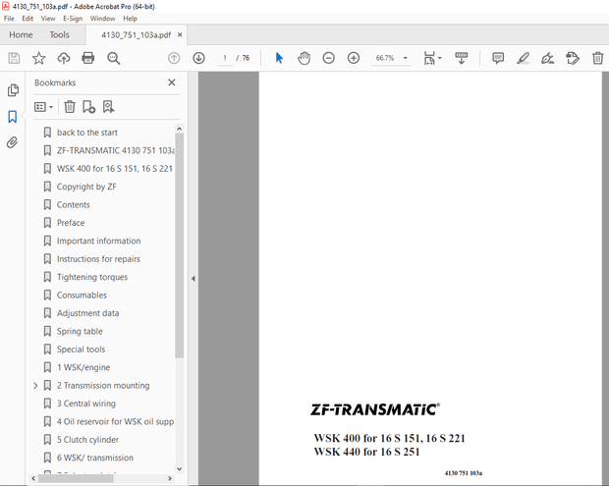Close the 4130_751_103a.pdf tab

tap(180, 34)
